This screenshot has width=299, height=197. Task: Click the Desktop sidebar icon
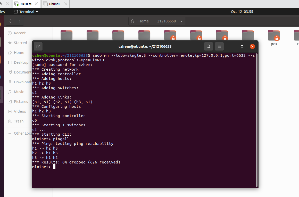click(x=10, y=62)
